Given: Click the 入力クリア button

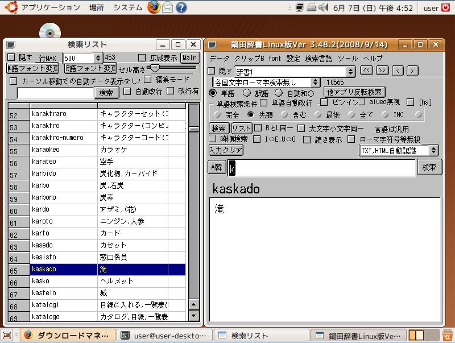Looking at the screenshot, I should [226, 150].
